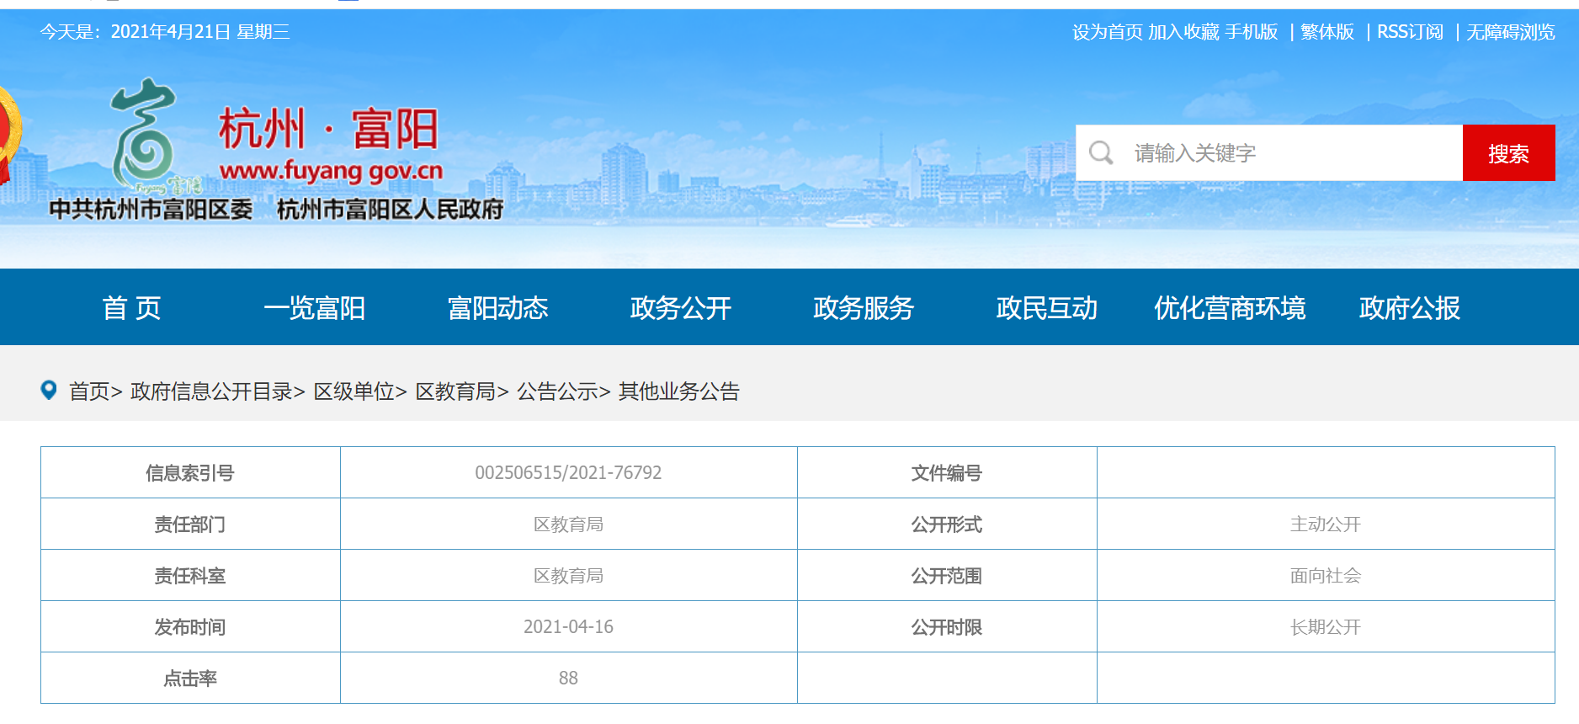Screen dimensions: 1579x724
Task: Click 中共杭州市富阳区委 header text
Action: [151, 209]
